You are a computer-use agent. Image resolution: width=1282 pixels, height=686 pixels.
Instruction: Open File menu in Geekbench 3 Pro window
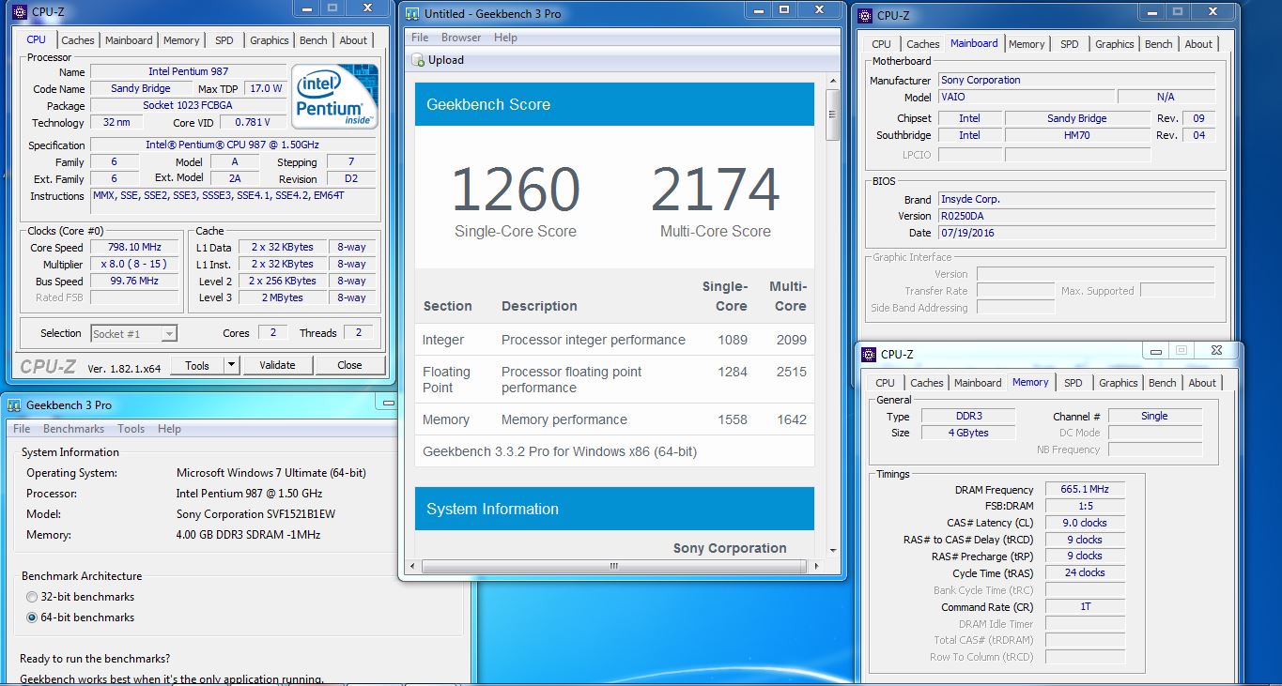(x=21, y=429)
